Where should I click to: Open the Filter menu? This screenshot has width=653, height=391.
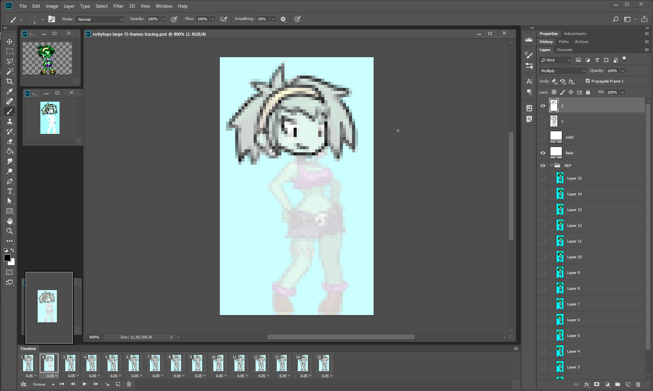(118, 6)
